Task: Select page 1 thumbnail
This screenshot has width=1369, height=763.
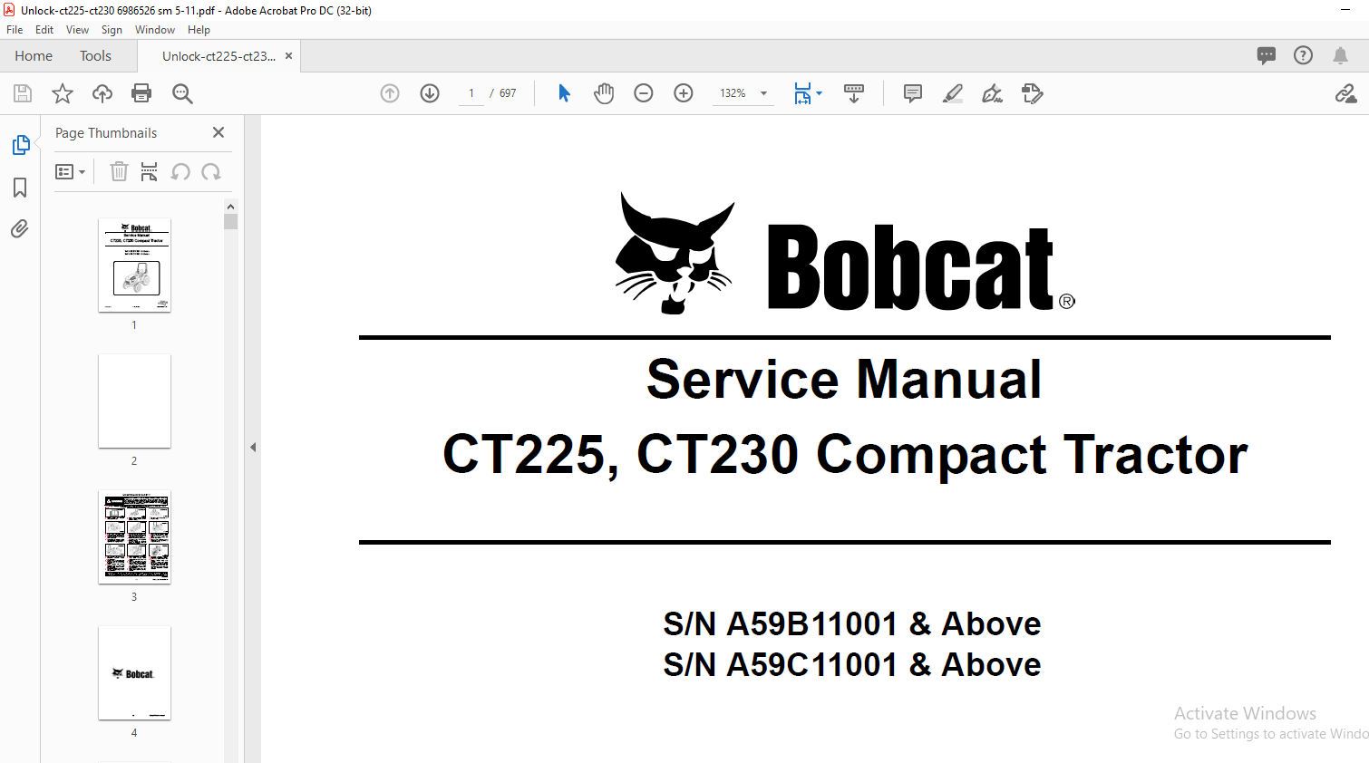Action: point(134,266)
